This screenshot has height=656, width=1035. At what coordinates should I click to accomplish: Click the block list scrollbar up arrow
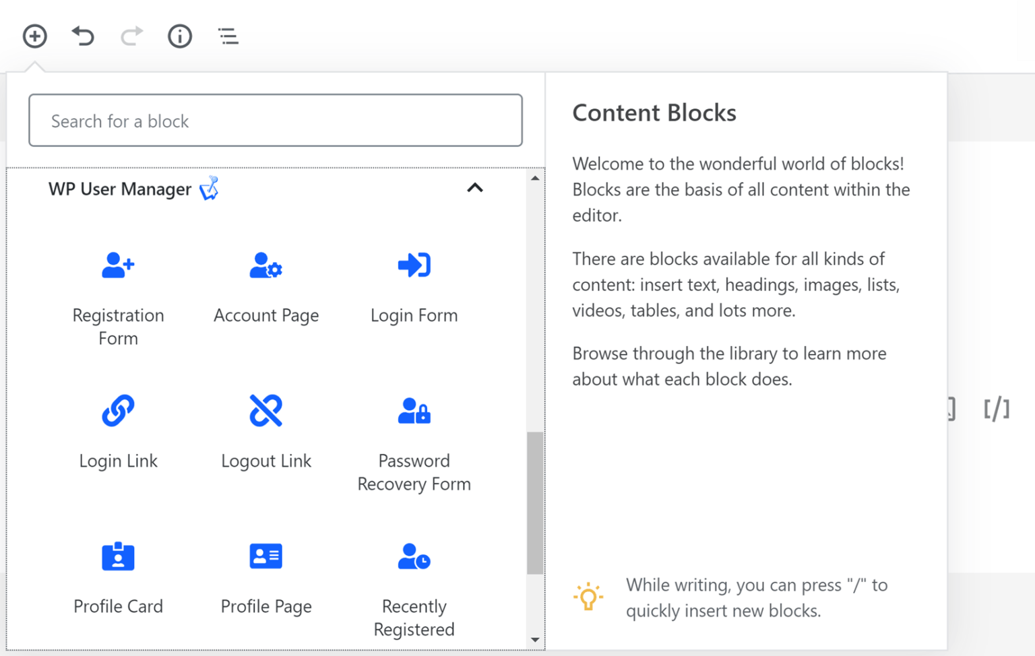click(535, 178)
